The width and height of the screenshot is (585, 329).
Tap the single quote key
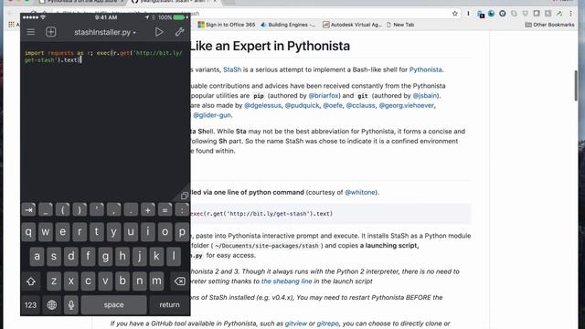click(x=97, y=210)
